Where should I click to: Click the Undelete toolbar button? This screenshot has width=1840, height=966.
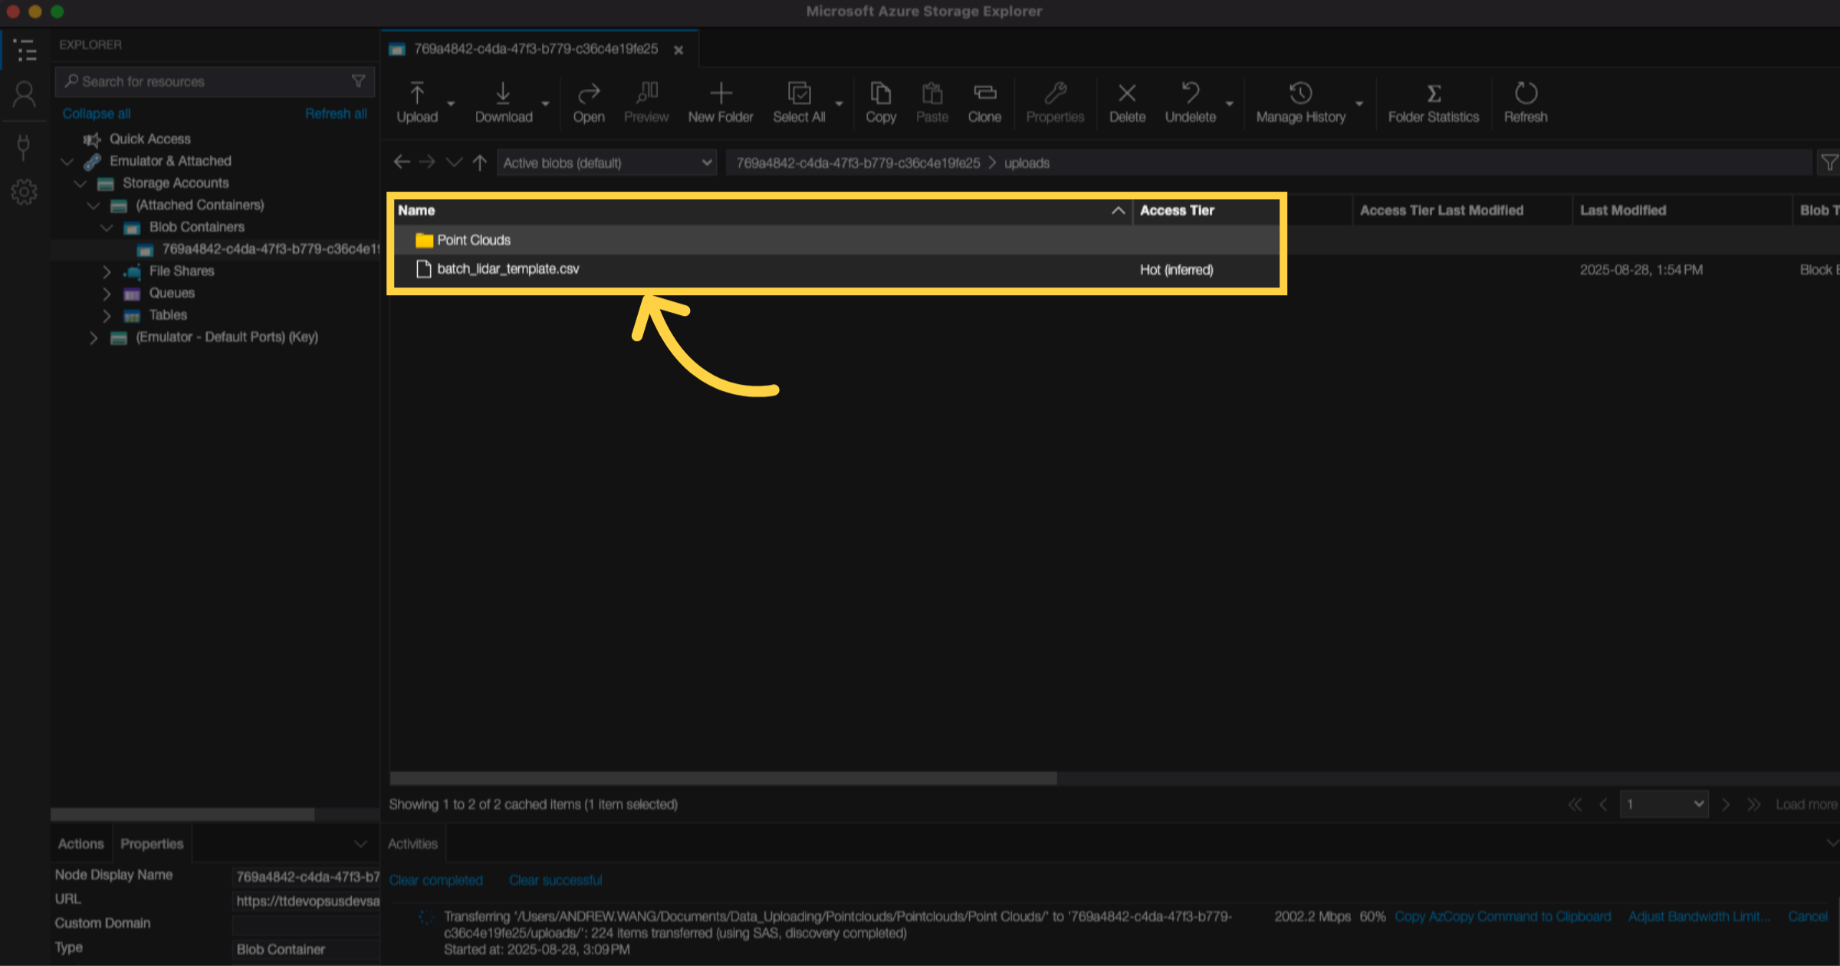(x=1191, y=103)
